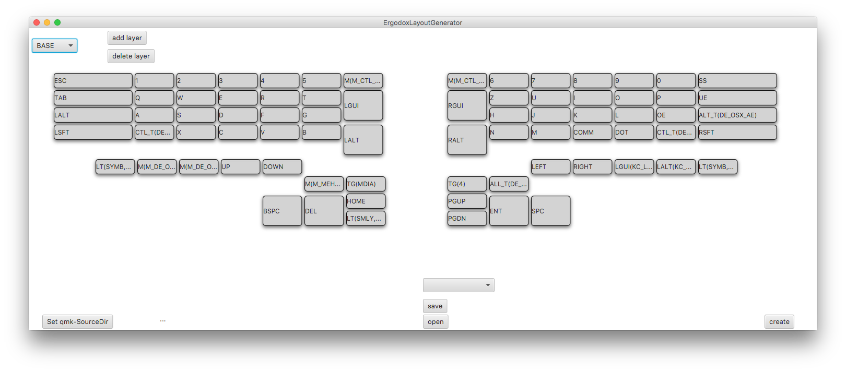Select the SPC thumb key

click(550, 211)
